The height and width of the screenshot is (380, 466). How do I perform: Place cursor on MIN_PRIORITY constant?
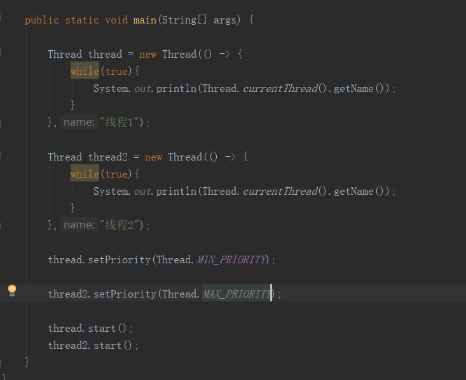point(231,259)
